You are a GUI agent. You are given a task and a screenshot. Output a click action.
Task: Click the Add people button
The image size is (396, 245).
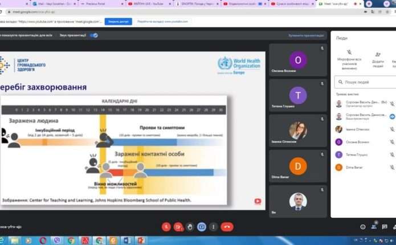pyautogui.click(x=377, y=56)
